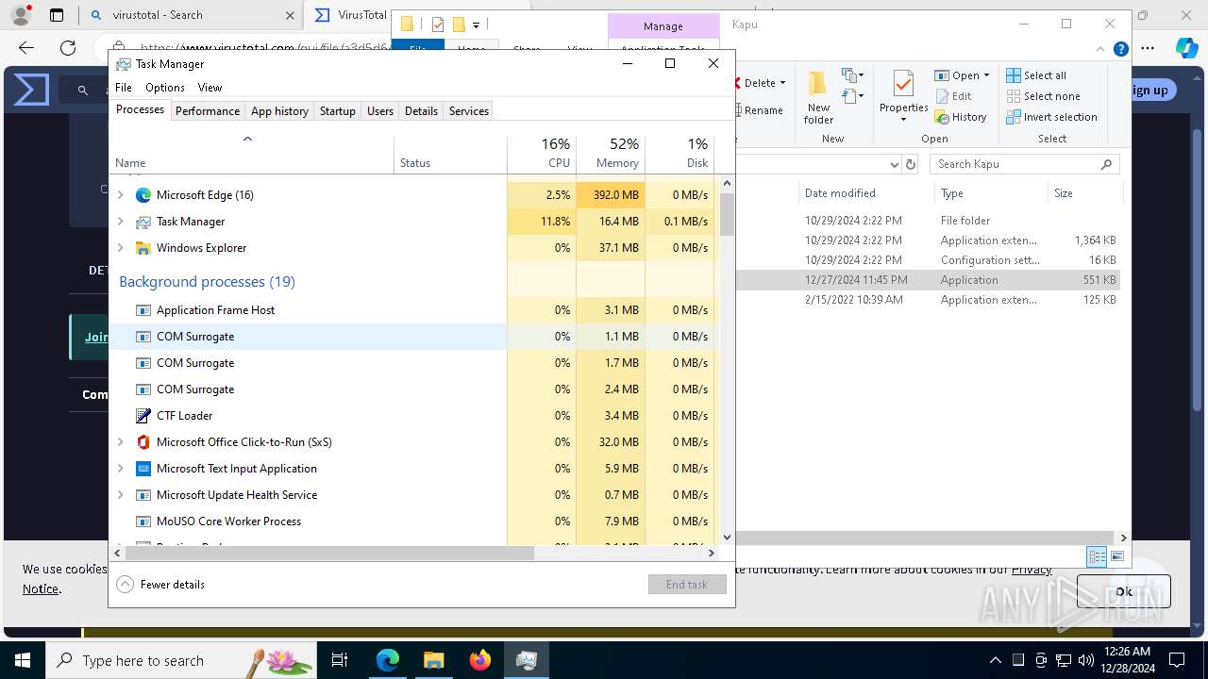Switch to the Users tab
The height and width of the screenshot is (679, 1208).
point(380,111)
